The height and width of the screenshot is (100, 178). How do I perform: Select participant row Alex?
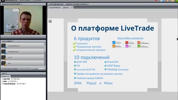(22, 63)
